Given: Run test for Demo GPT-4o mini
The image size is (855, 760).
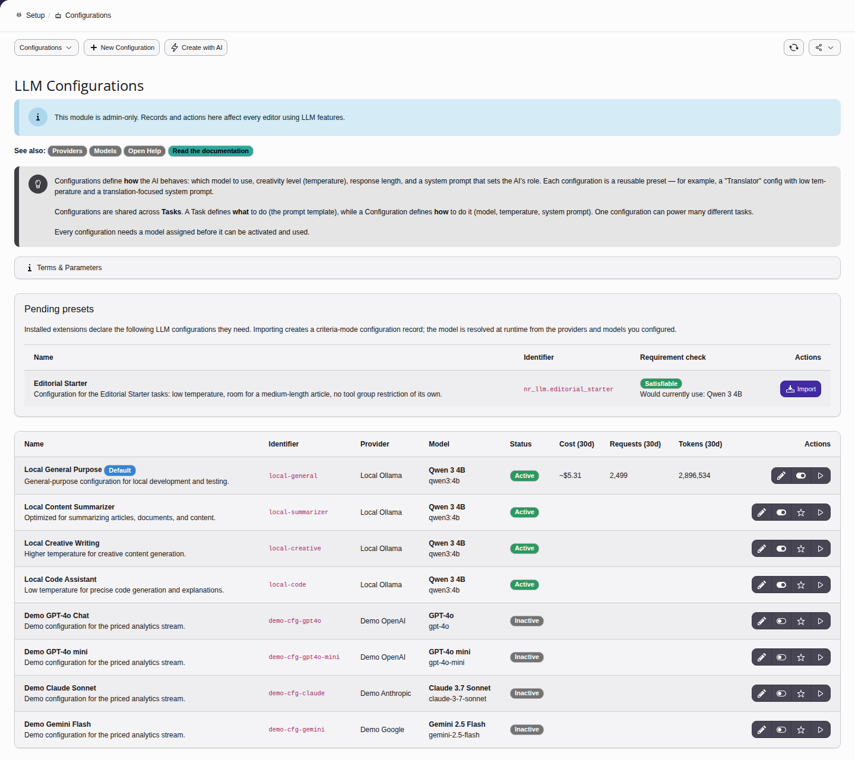Looking at the screenshot, I should click(x=821, y=657).
